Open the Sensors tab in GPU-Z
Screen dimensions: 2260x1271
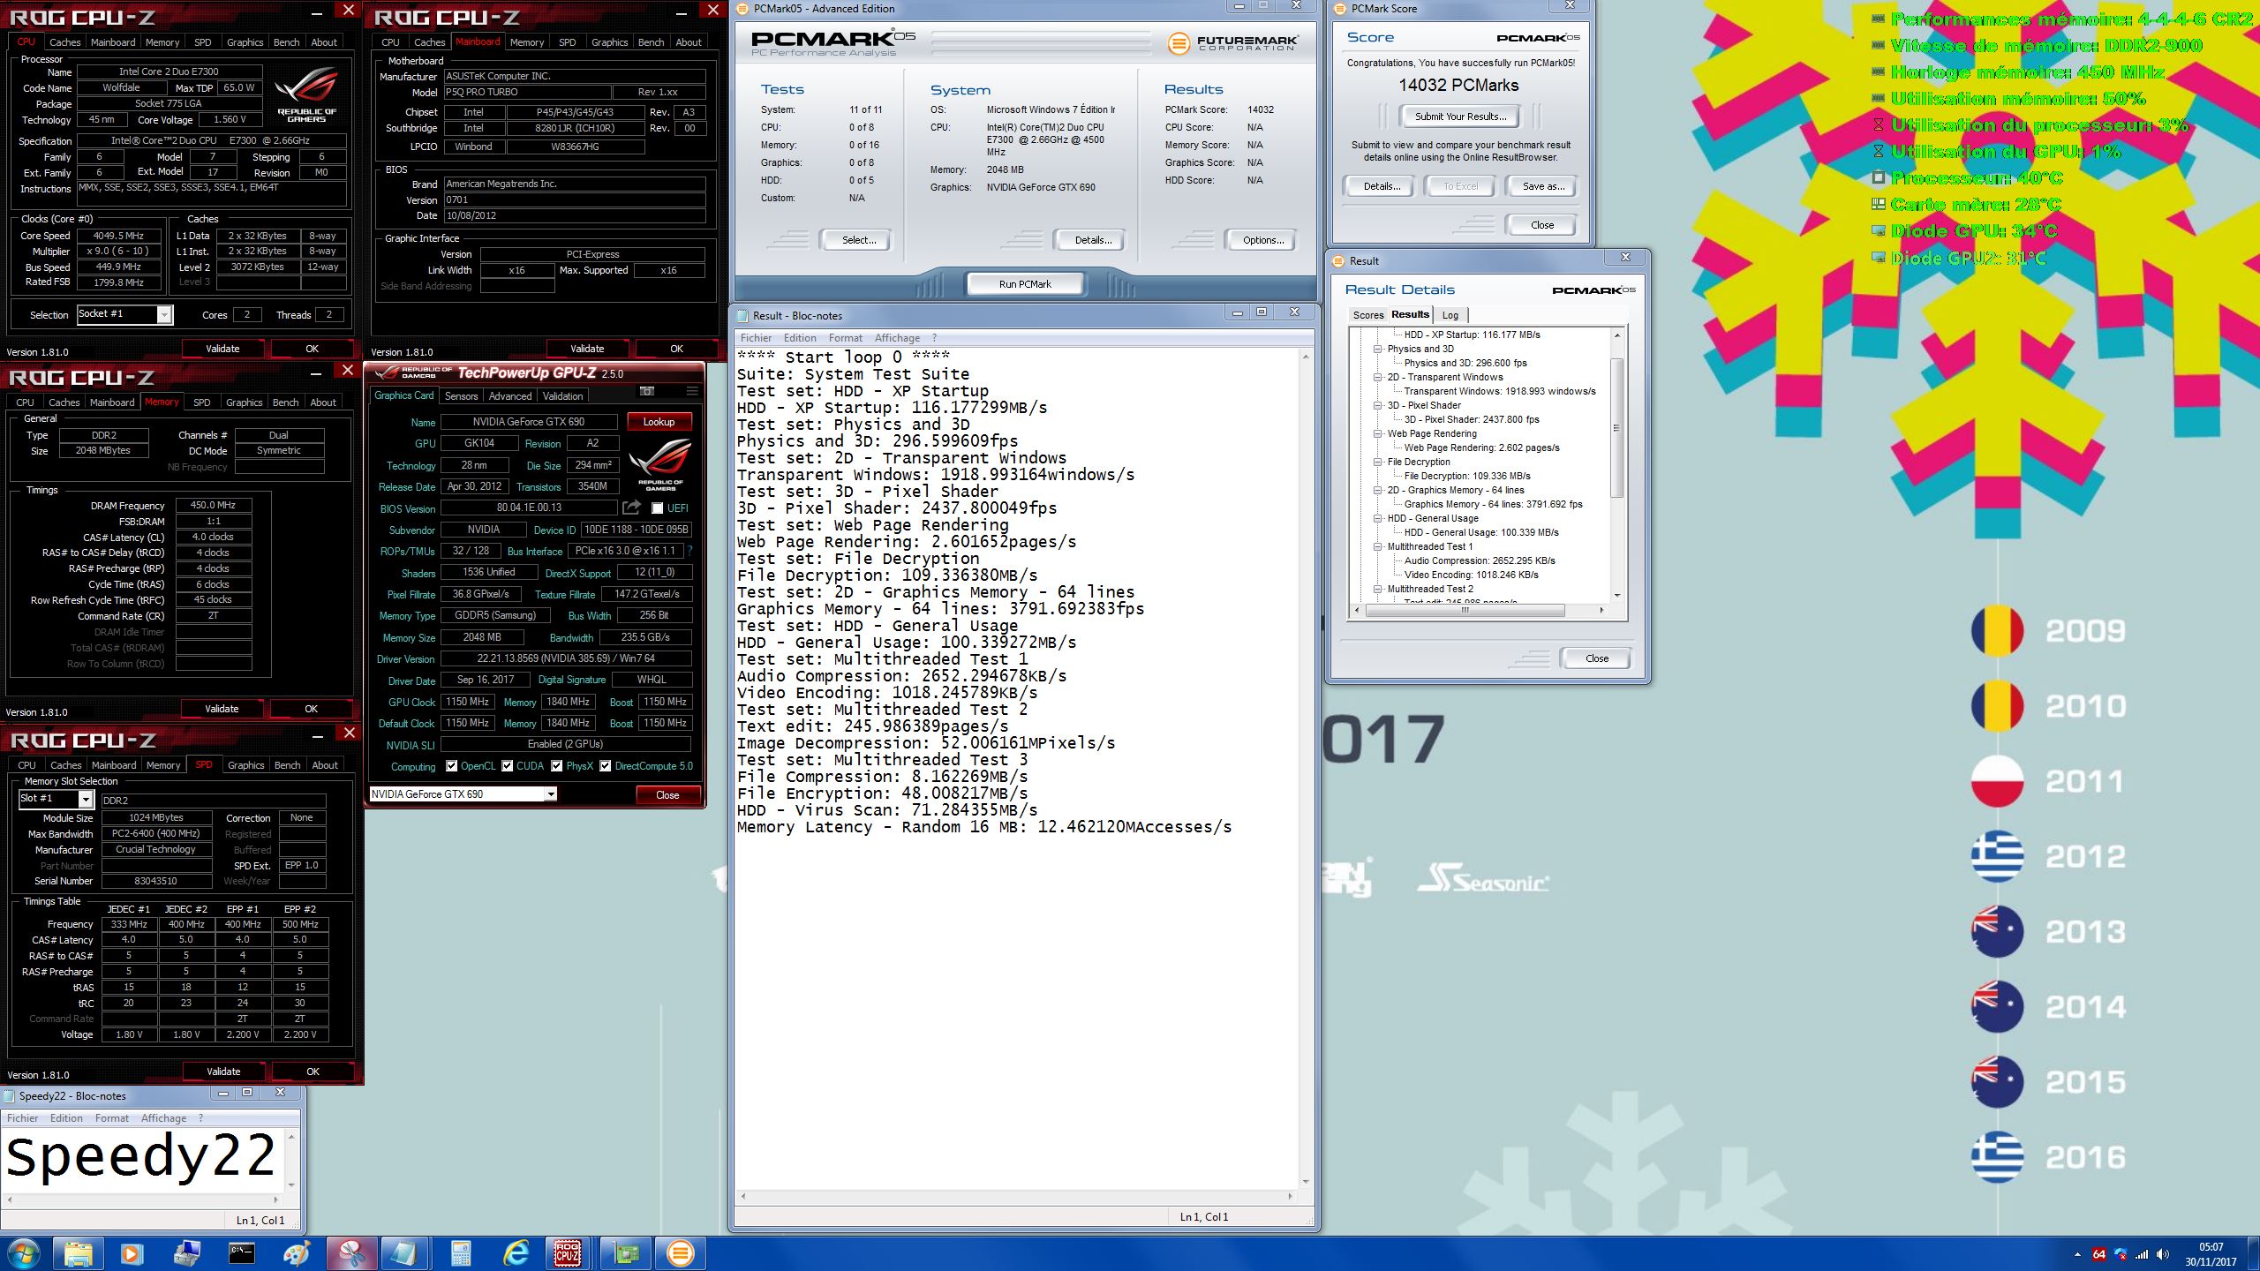click(x=461, y=396)
